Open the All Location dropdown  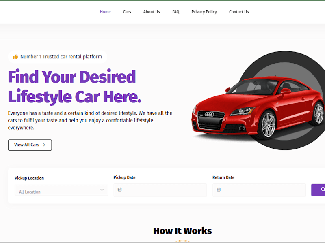tap(61, 190)
